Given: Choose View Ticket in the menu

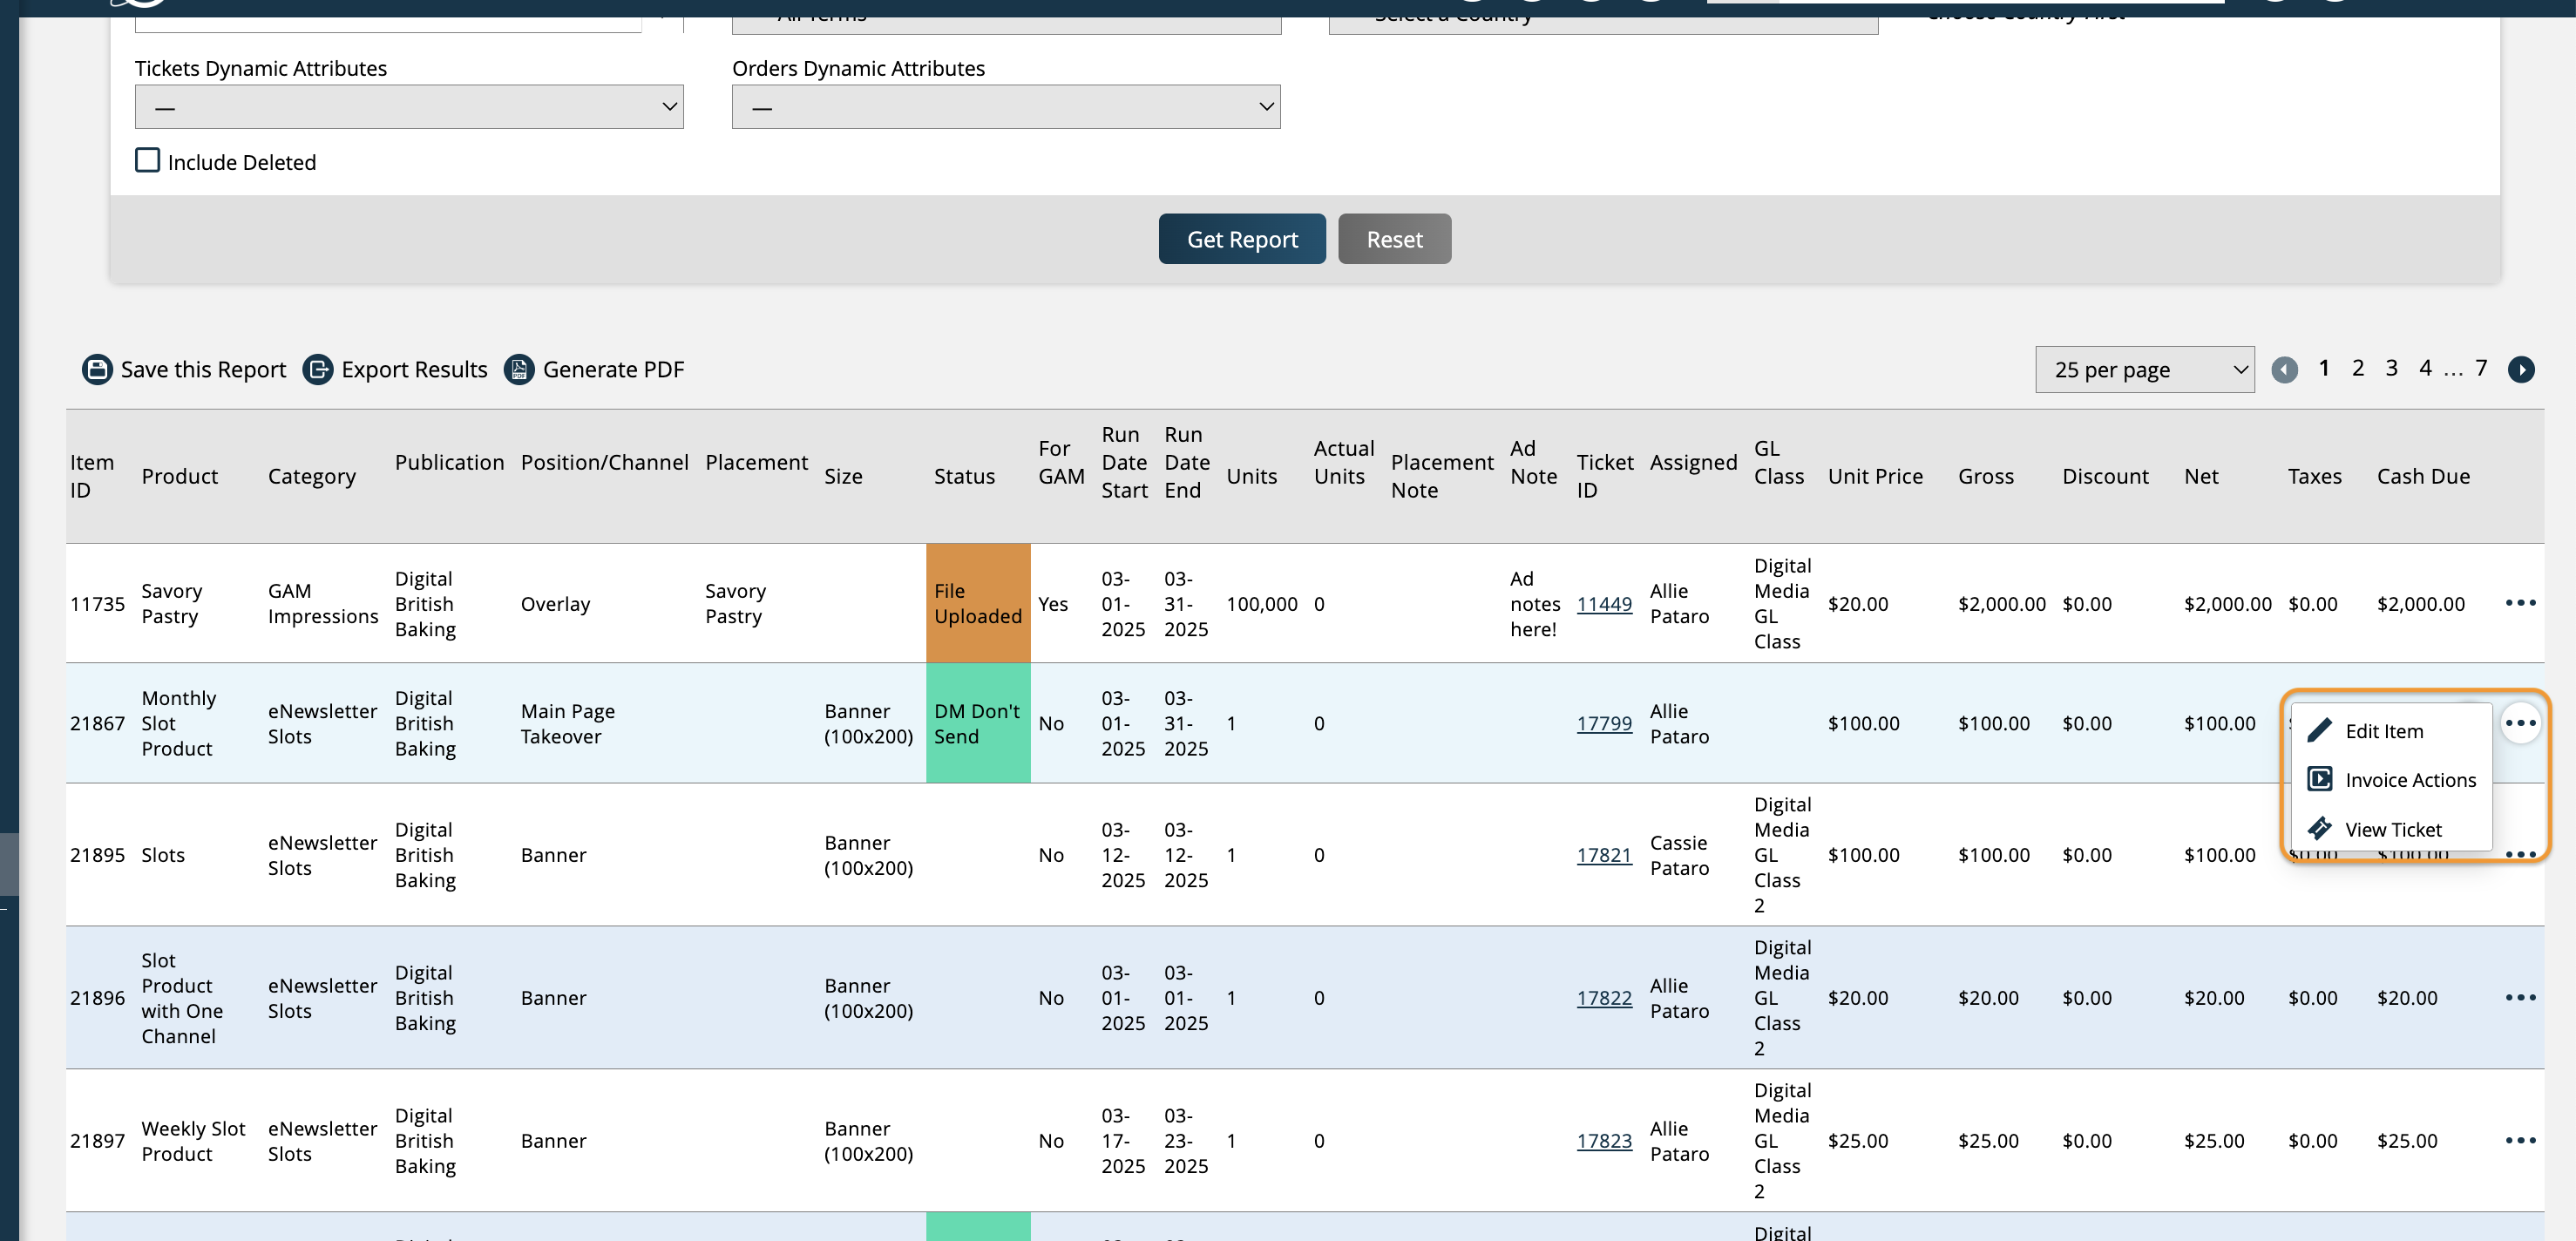Looking at the screenshot, I should coord(2393,830).
